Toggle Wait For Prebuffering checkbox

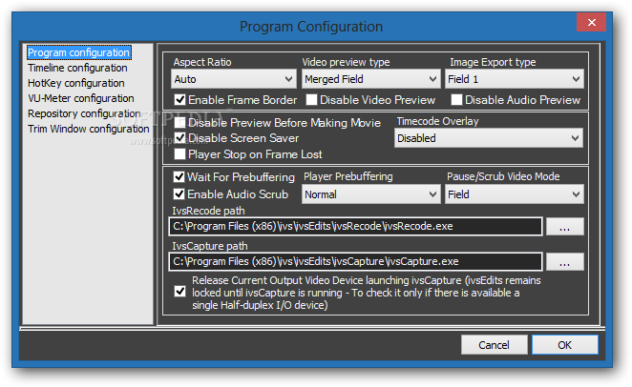pos(179,176)
